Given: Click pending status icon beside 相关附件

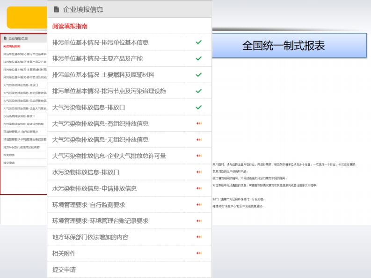Looking at the screenshot, I should 199,254.
